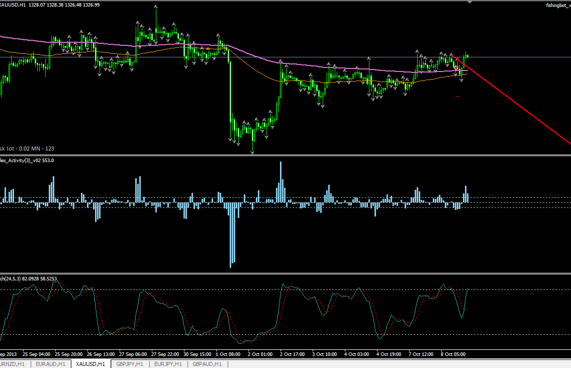Click the '1 Oct 08:00' time axis label
The height and width of the screenshot is (368, 571).
[228, 354]
